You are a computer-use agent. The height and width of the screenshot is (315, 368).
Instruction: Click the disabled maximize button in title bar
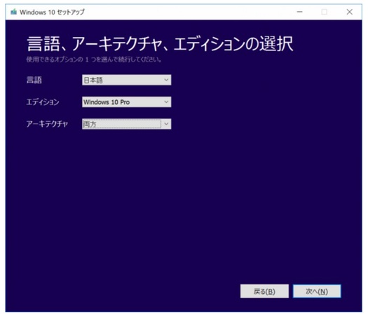coord(325,12)
